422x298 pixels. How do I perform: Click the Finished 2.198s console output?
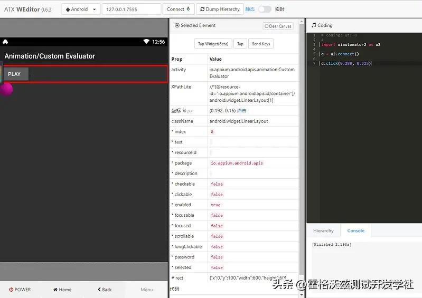pyautogui.click(x=332, y=244)
